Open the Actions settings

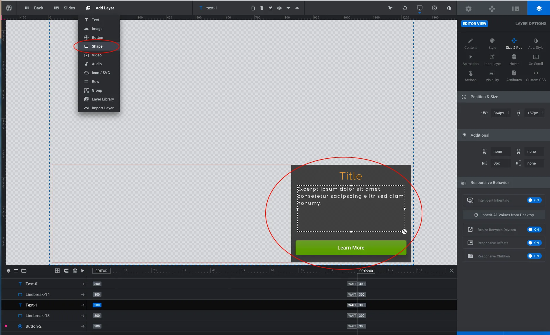470,76
